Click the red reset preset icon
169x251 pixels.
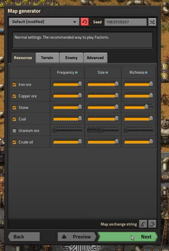click(x=85, y=22)
